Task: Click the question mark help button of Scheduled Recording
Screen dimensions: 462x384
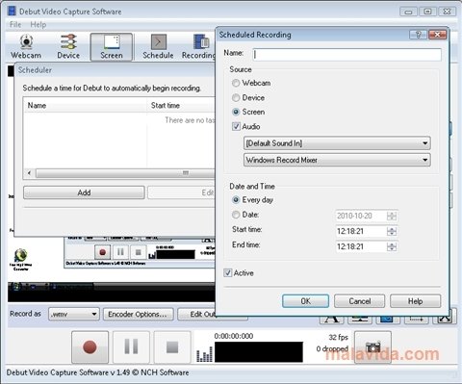Action: pos(418,35)
